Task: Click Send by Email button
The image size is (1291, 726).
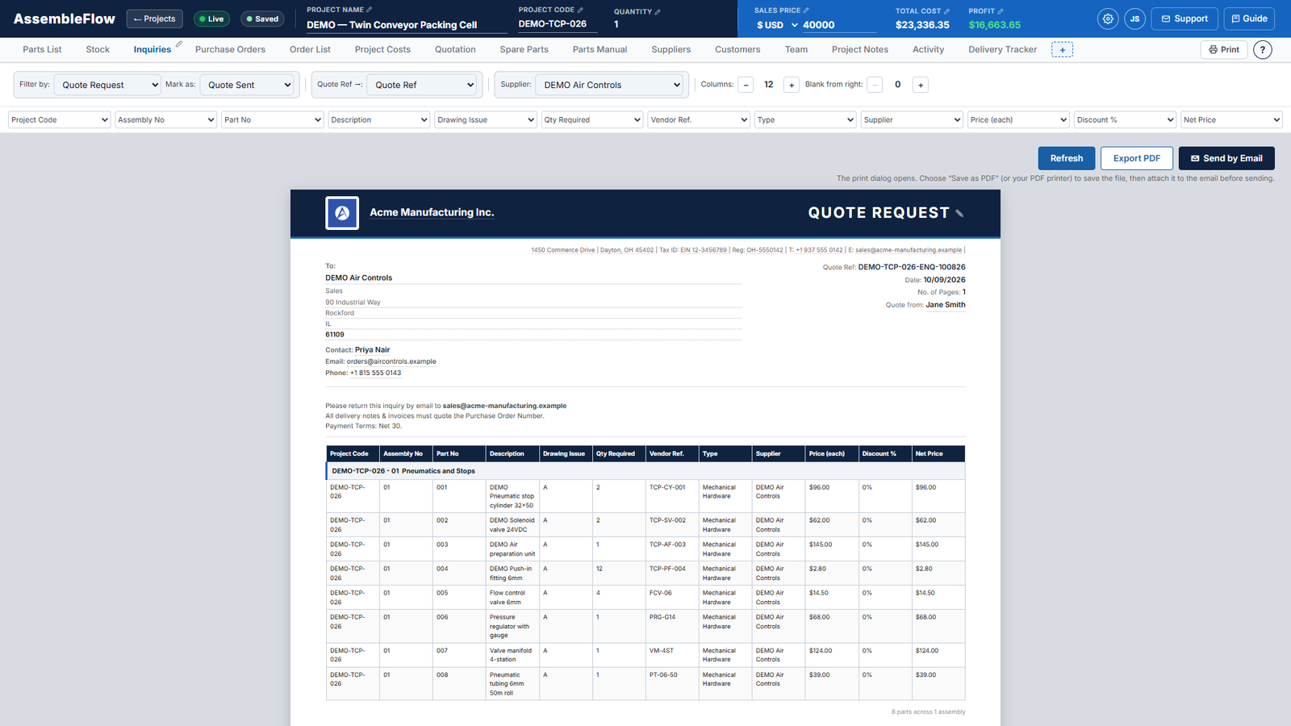Action: click(x=1226, y=158)
